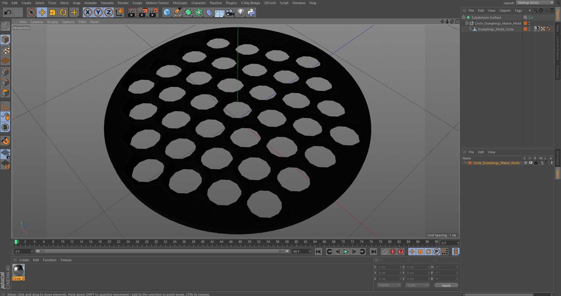Viewport: 561px width, 296px height.
Task: Click Dumplings_Mold_Circle layer color swatch
Action: pyautogui.click(x=525, y=29)
